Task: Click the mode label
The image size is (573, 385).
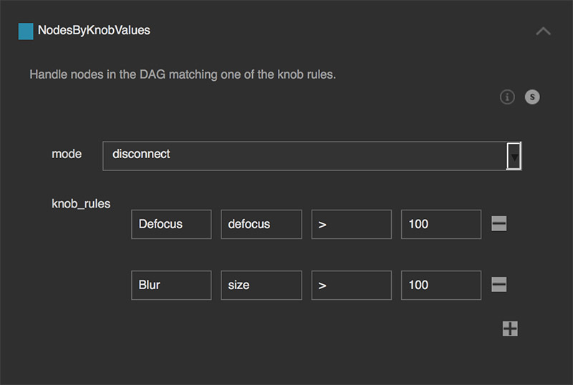Action: [67, 154]
